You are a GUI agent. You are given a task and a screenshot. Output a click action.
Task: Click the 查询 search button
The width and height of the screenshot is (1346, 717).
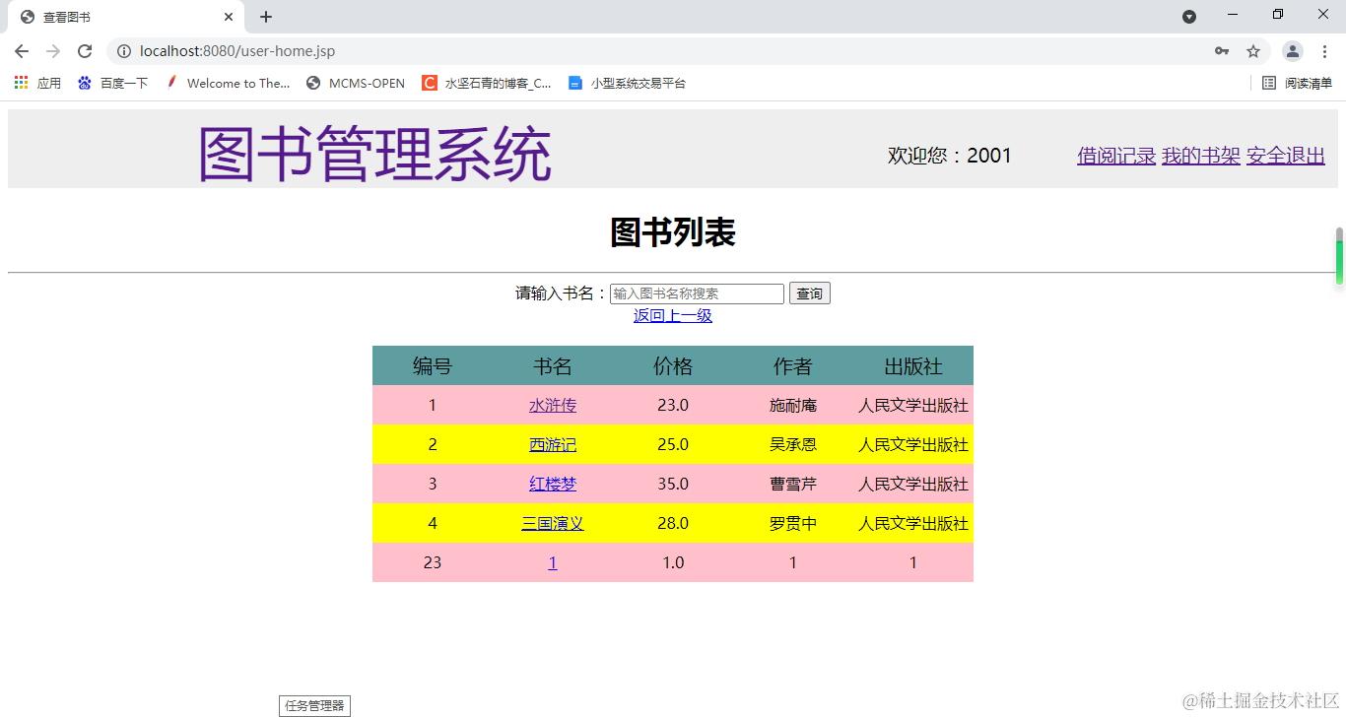pos(809,293)
